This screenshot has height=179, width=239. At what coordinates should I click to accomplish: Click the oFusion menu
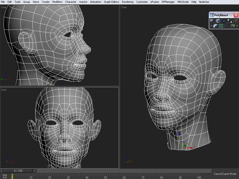click(x=154, y=2)
